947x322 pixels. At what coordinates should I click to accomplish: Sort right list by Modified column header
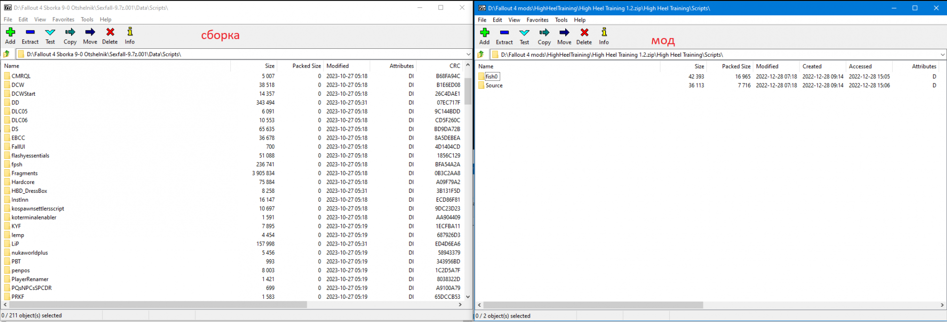(767, 67)
